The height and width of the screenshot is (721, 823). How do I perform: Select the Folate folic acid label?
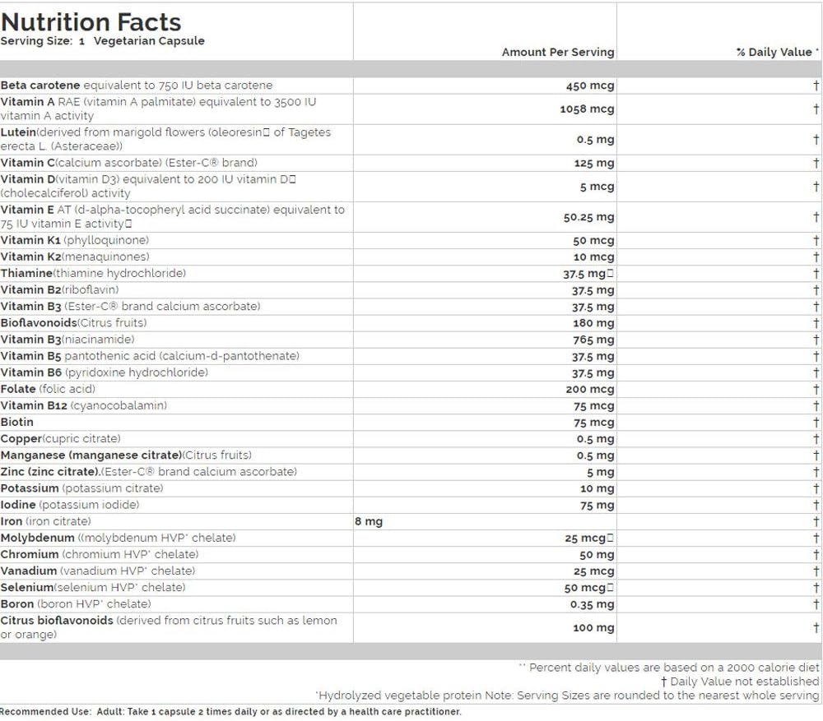click(48, 389)
